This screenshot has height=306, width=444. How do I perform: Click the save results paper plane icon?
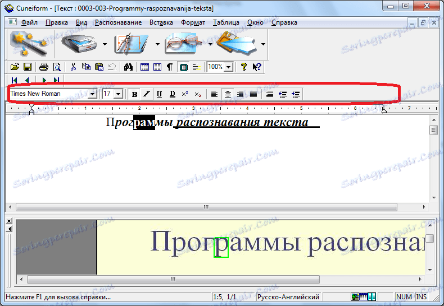[x=238, y=43]
